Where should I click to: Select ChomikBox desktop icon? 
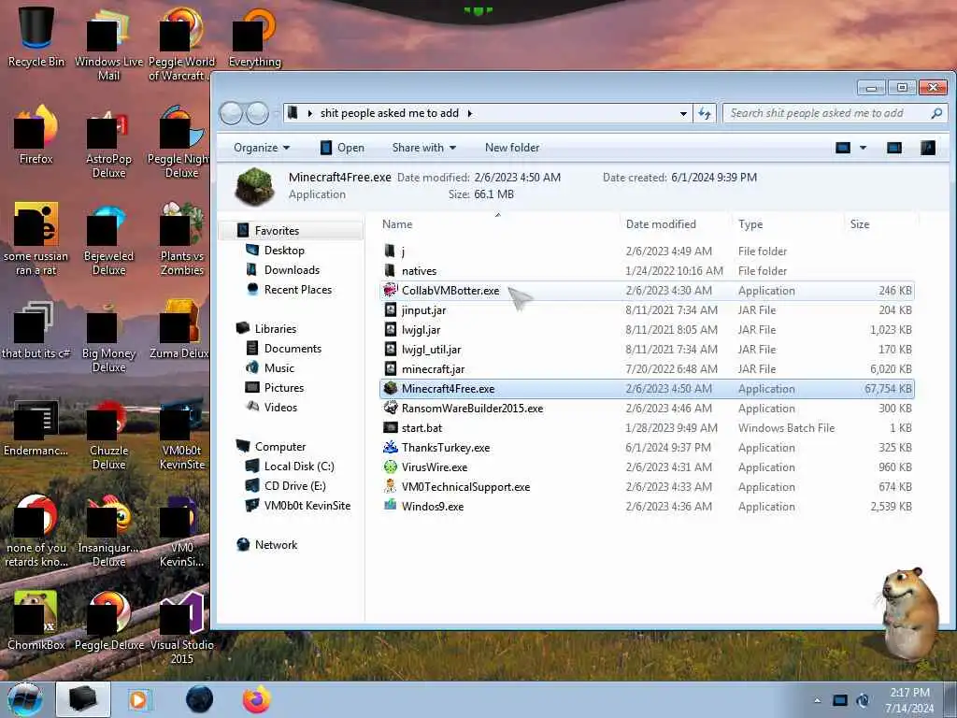(36, 621)
